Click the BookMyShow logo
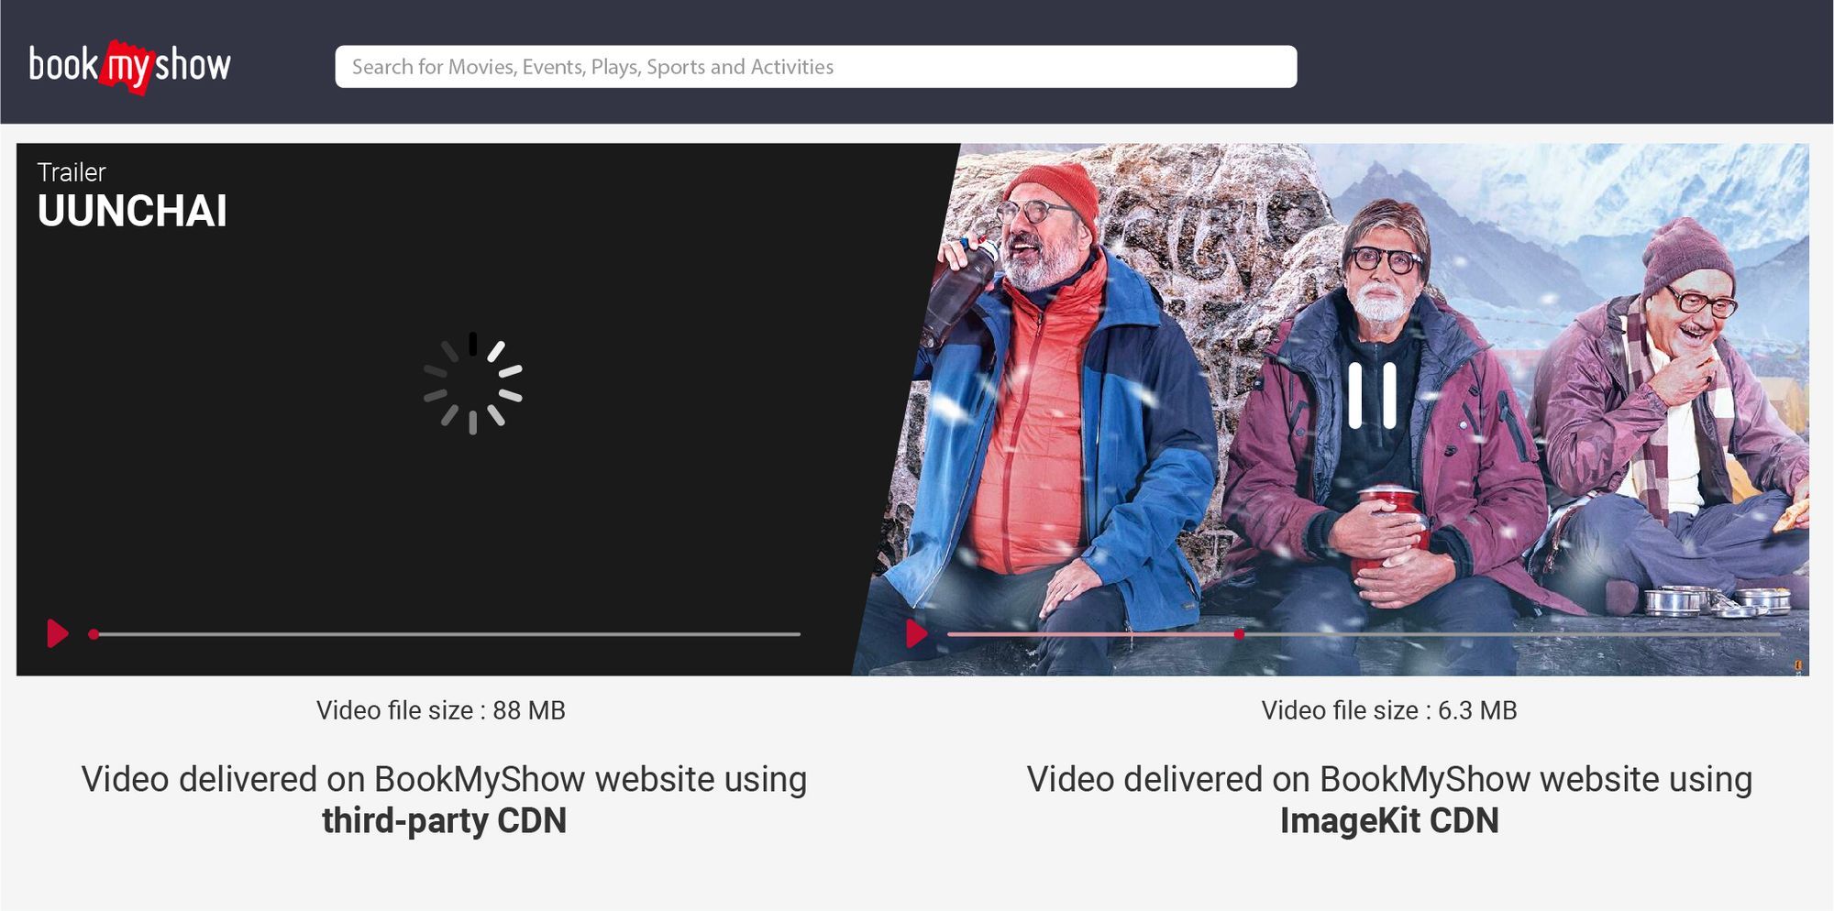1834x911 pixels. pos(129,66)
